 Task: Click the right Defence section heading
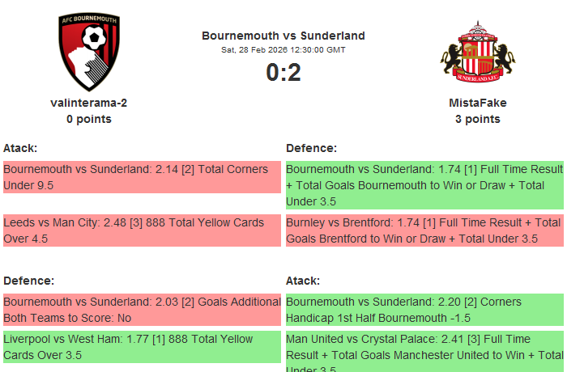(312, 148)
